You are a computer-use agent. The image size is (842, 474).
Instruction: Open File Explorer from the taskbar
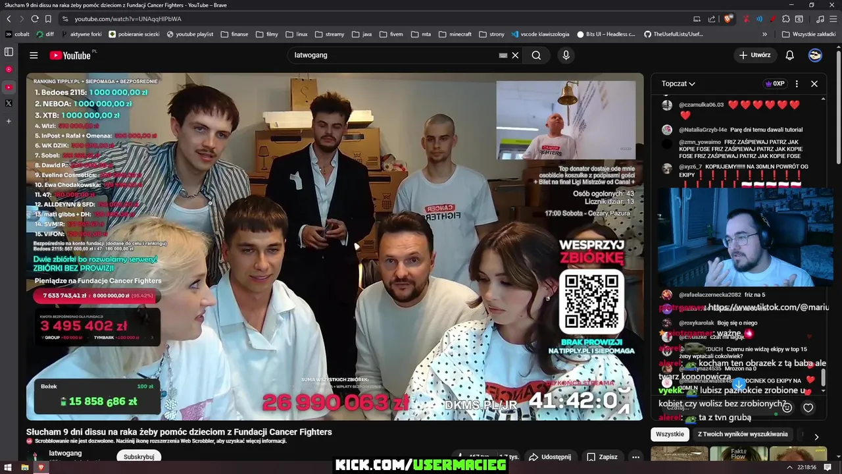point(24,467)
